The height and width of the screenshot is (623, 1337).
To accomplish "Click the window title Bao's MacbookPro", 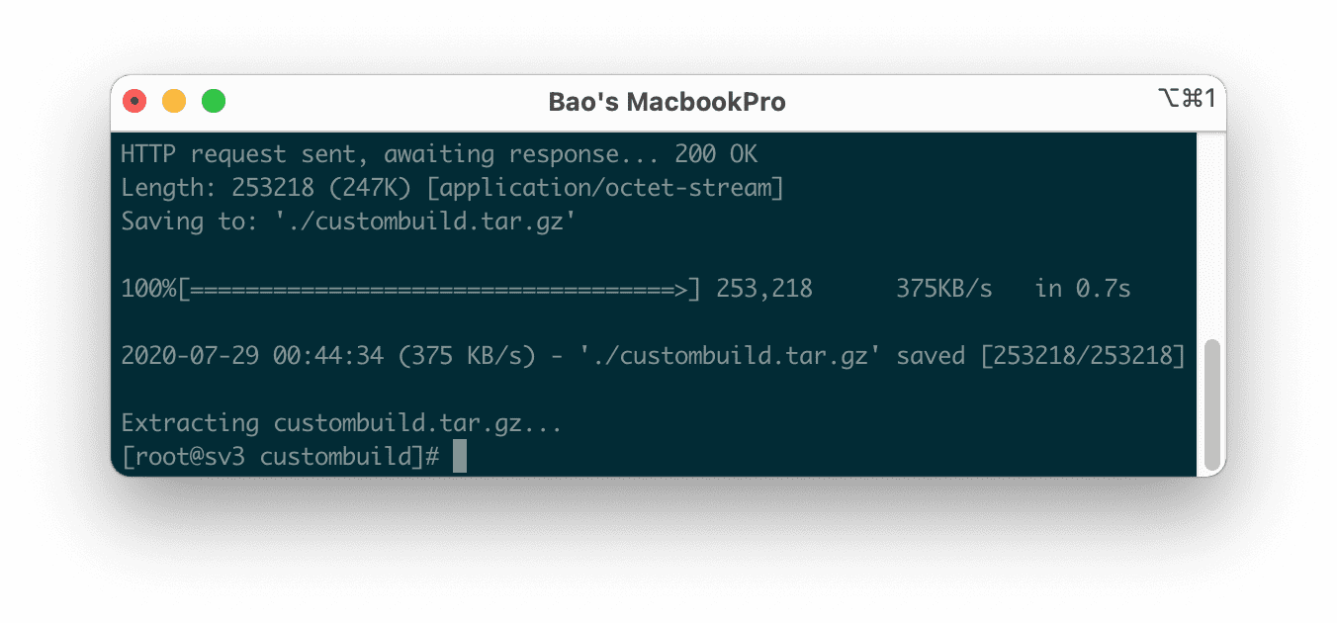I will click(668, 102).
